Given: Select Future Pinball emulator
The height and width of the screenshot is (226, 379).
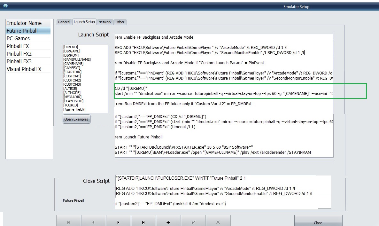Looking at the screenshot, I should pyautogui.click(x=28, y=31).
